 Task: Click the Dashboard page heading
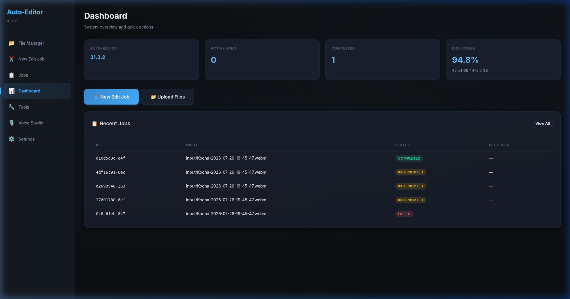[x=105, y=16]
